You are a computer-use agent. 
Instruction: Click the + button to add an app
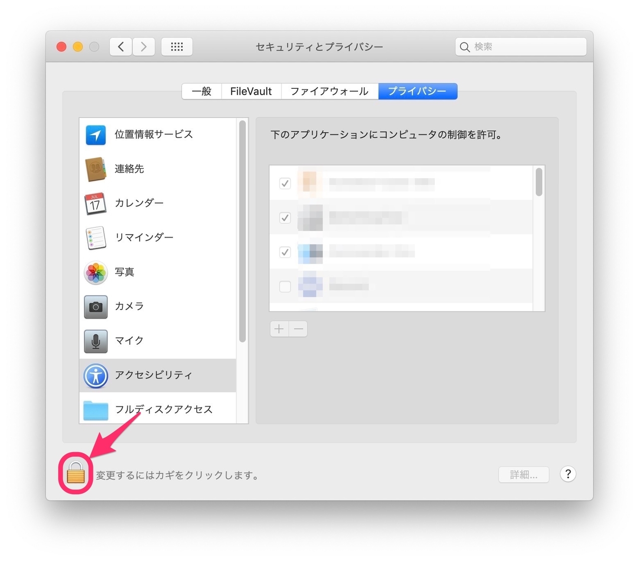point(279,329)
